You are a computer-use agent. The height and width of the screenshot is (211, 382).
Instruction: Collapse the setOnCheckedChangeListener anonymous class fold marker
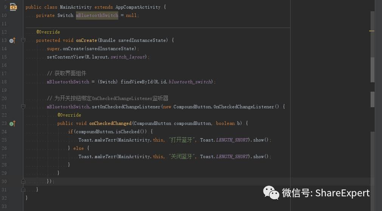point(23,106)
